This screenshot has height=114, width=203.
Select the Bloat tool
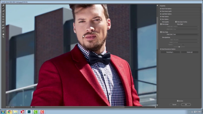click(x=3, y=19)
